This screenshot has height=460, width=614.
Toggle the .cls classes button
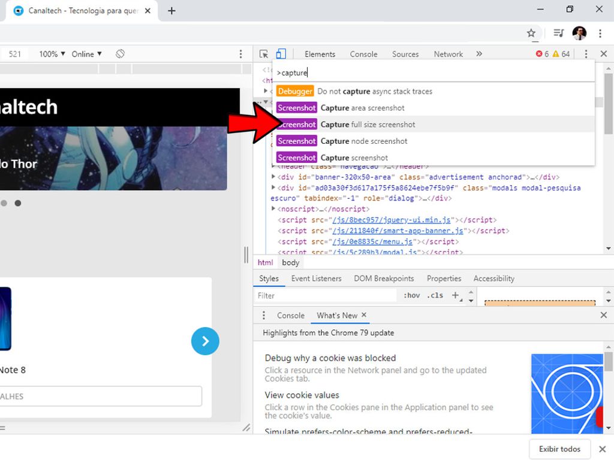coord(435,296)
